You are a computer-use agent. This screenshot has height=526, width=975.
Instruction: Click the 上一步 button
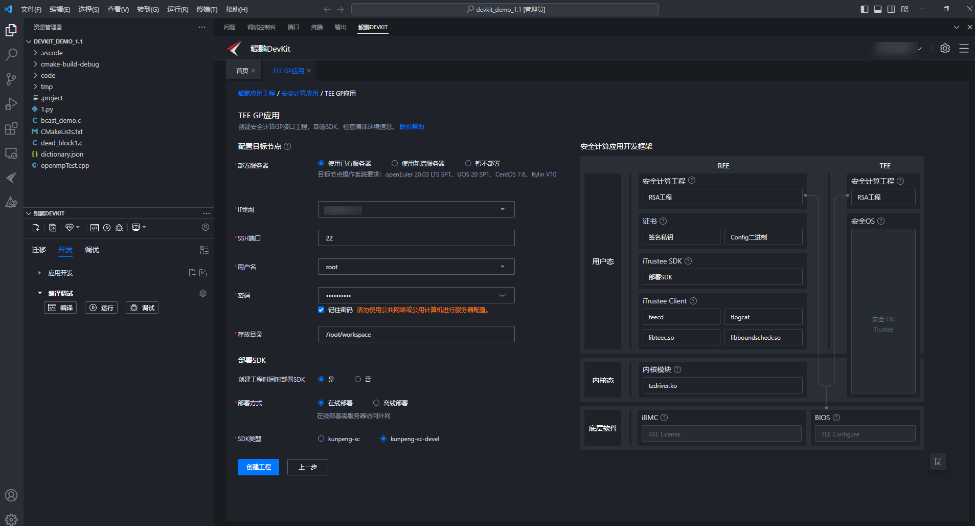308,467
